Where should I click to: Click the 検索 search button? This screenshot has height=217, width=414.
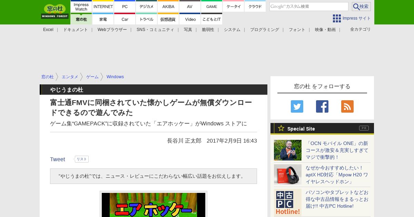[361, 7]
